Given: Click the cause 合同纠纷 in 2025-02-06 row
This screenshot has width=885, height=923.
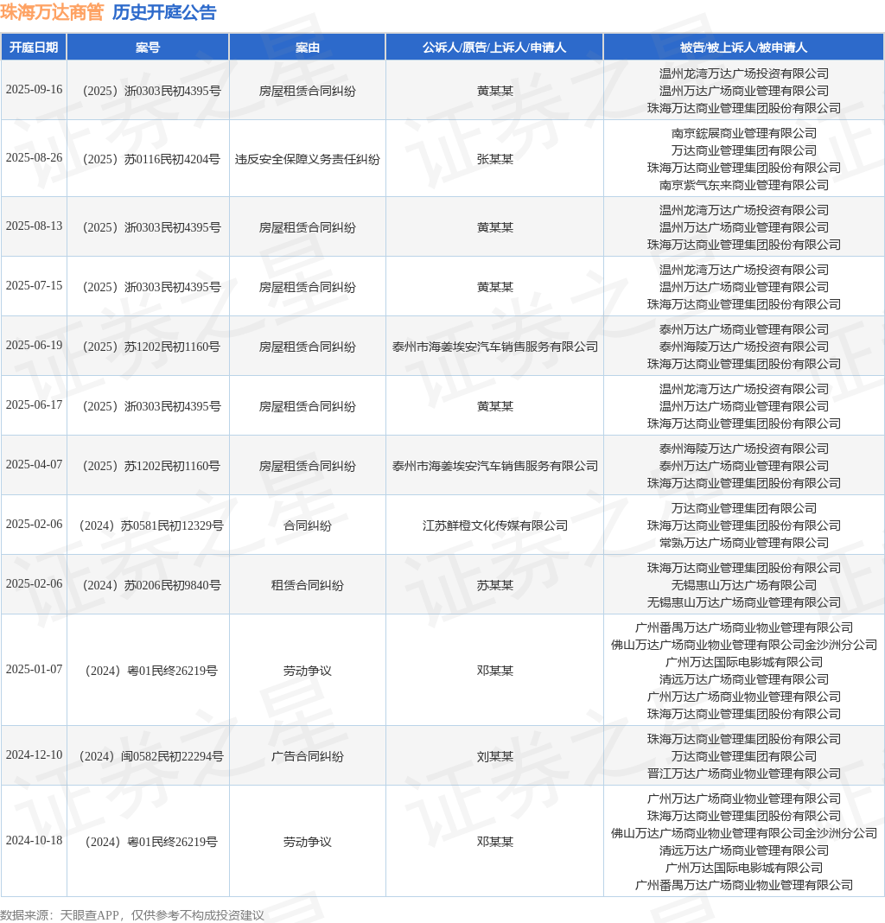Looking at the screenshot, I should pos(308,525).
